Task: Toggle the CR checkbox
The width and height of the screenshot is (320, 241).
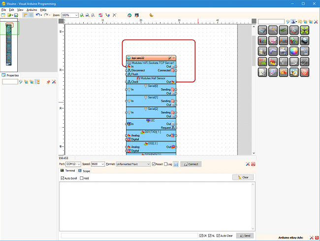Action: pyautogui.click(x=201, y=236)
